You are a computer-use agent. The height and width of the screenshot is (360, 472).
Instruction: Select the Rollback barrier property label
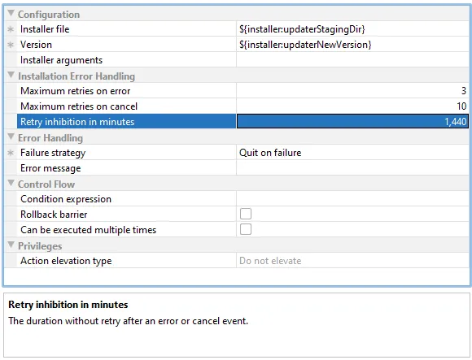click(54, 215)
